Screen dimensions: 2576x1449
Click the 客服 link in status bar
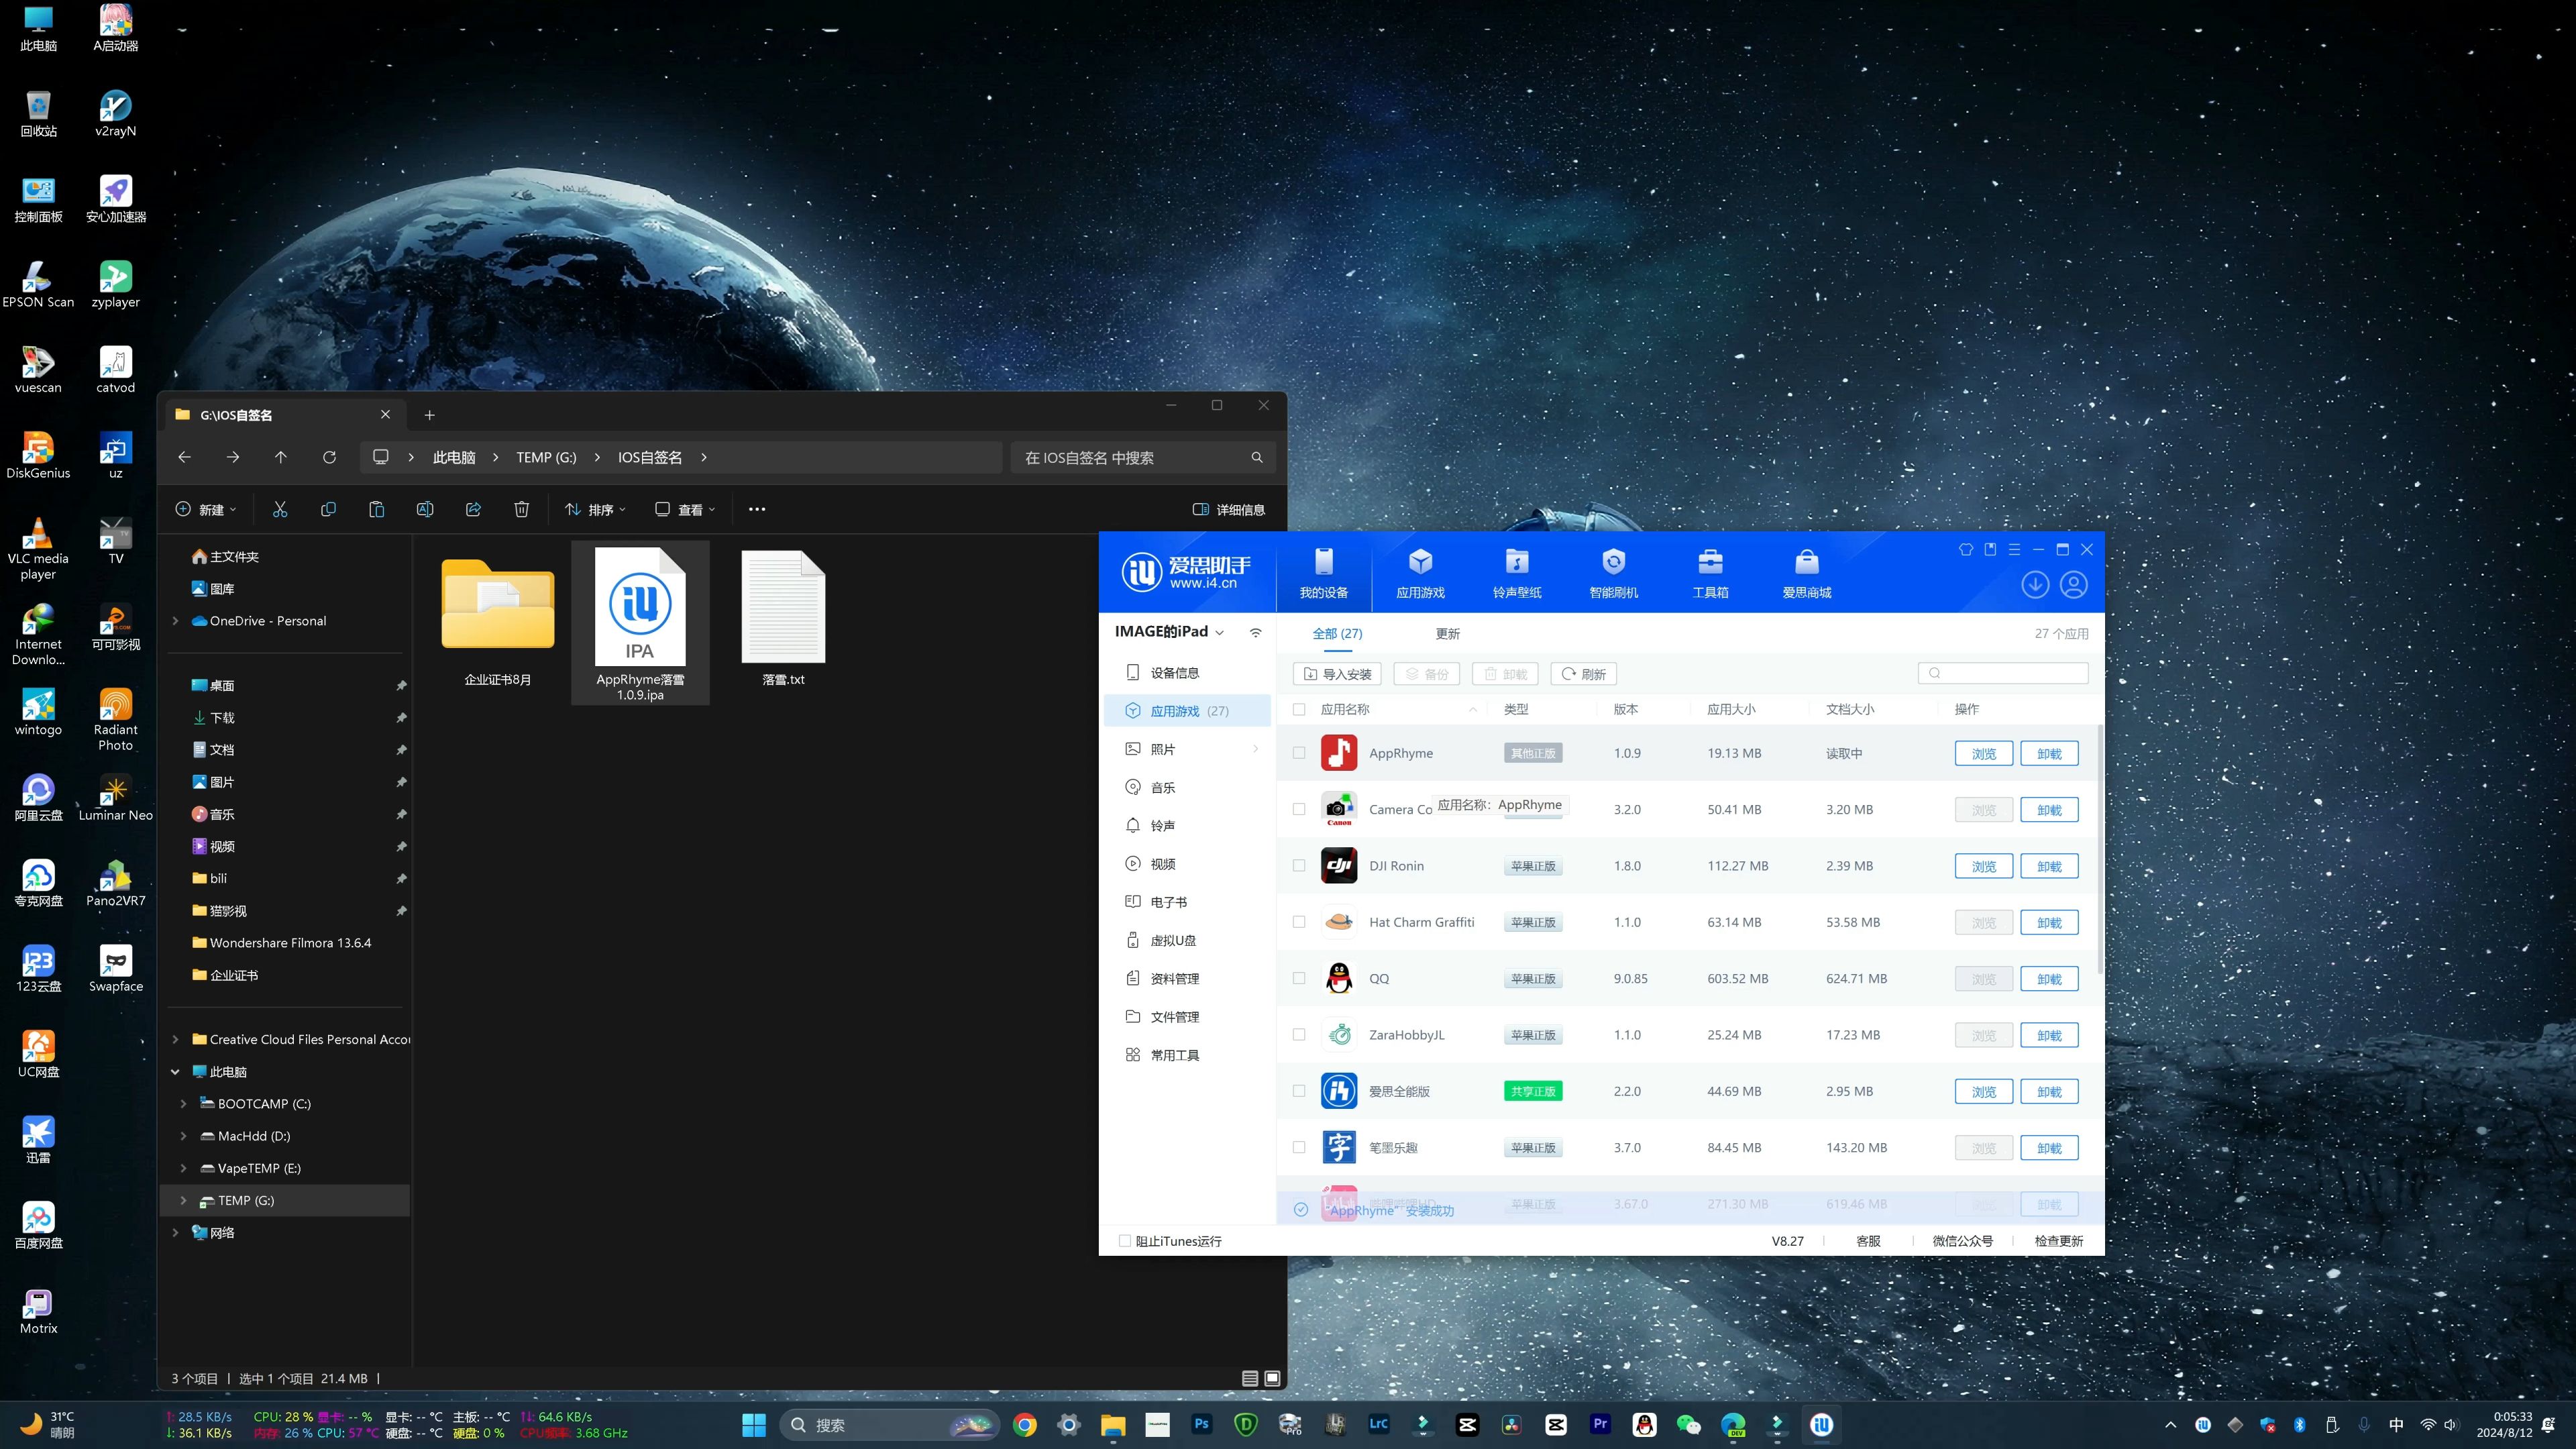click(1868, 1241)
